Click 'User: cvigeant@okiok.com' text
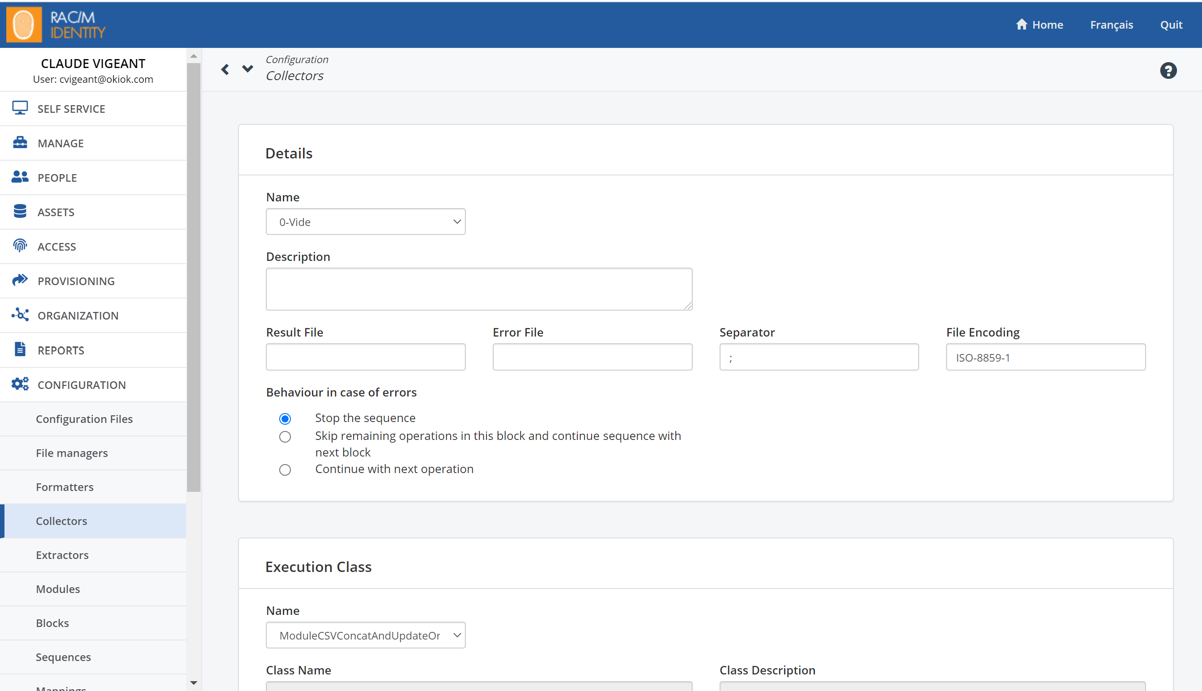1202x691 pixels. (x=93, y=79)
